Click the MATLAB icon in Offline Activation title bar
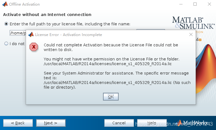This screenshot has height=130, width=216. (5, 4)
